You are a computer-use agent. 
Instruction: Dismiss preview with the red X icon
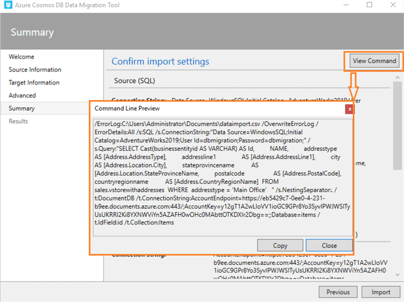pyautogui.click(x=350, y=109)
